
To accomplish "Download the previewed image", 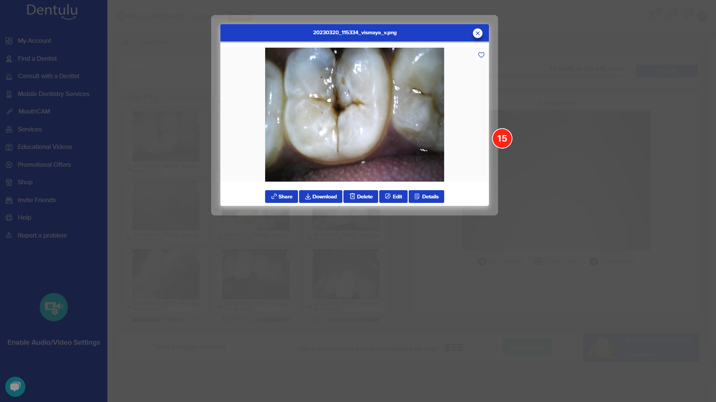I will 321,197.
